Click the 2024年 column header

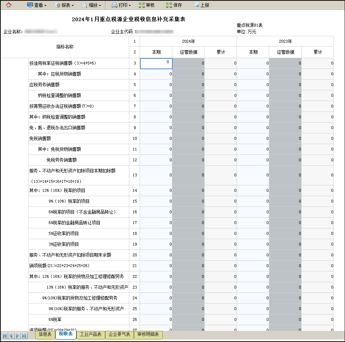point(188,41)
